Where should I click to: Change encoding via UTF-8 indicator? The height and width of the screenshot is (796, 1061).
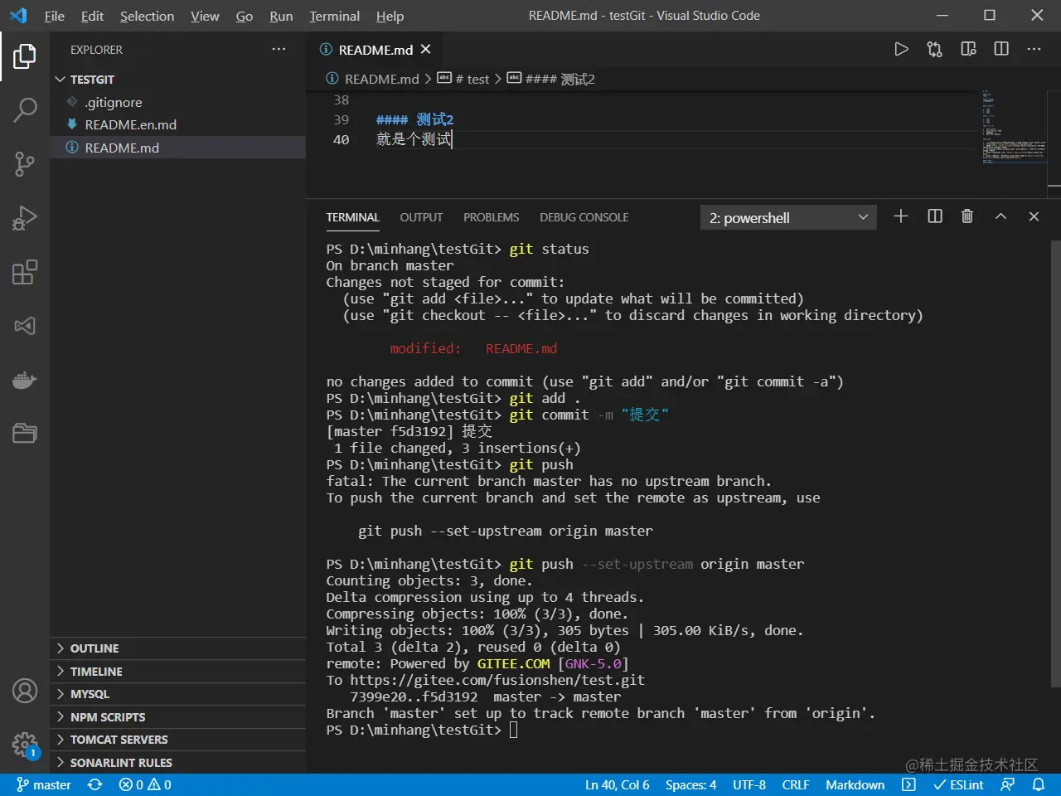click(x=749, y=784)
